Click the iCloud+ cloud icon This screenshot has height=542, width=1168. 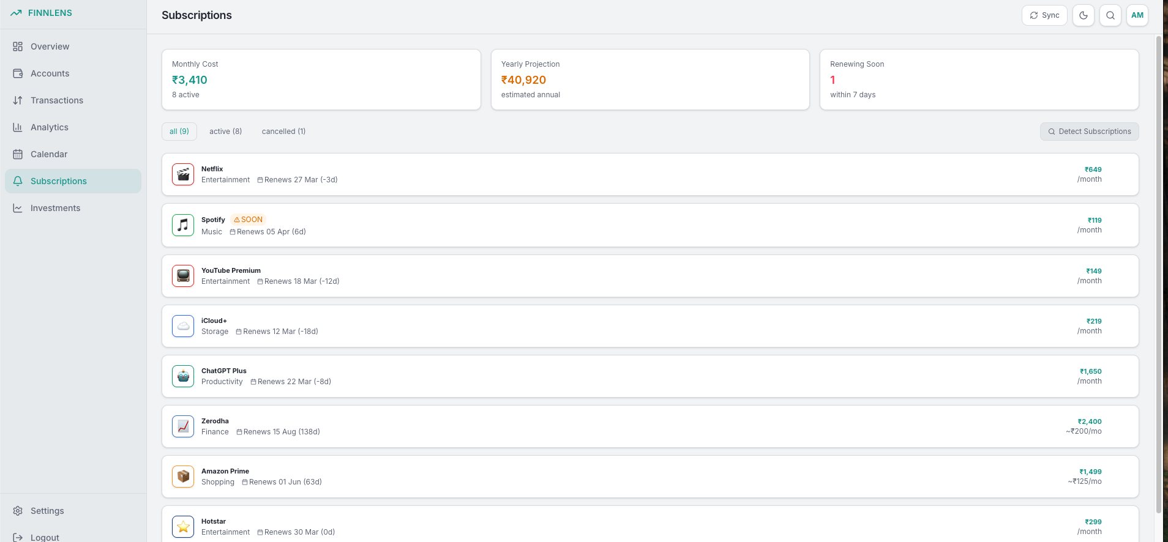(183, 326)
